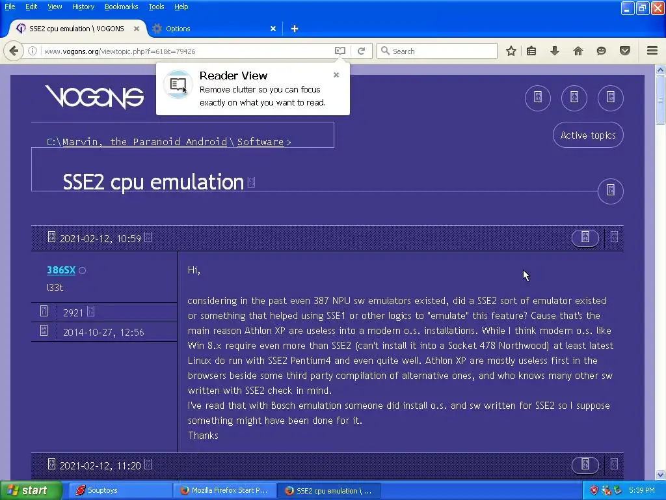This screenshot has height=500, width=666.
Task: Switch to Souptoys in taskbar
Action: tap(120, 490)
